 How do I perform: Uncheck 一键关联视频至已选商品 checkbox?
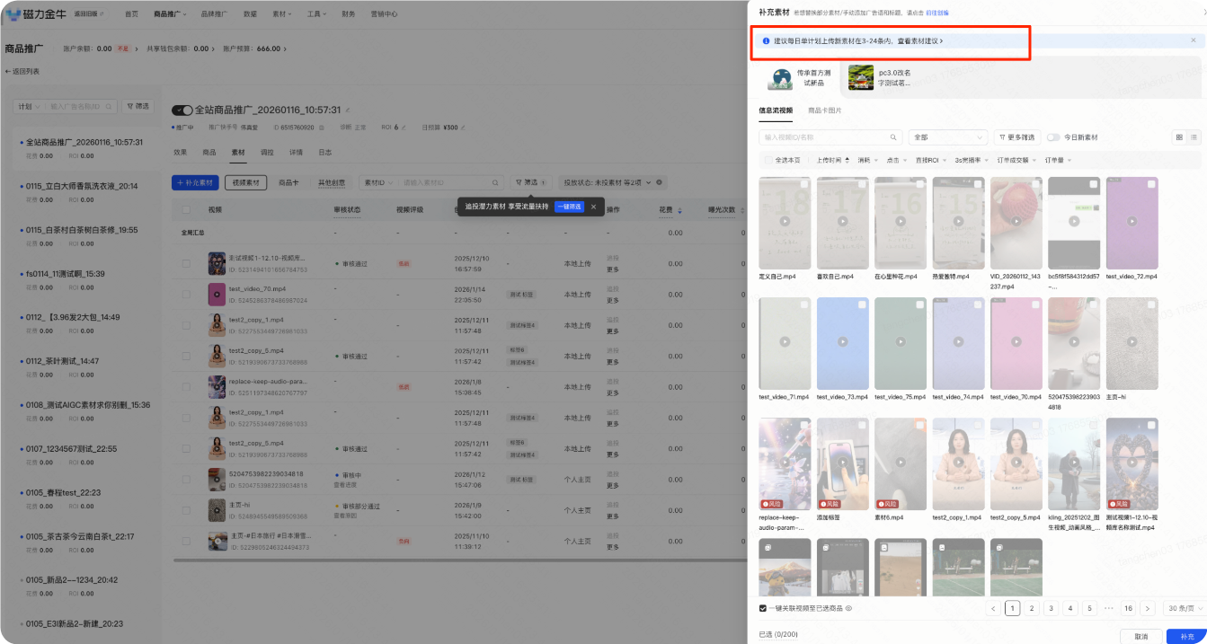763,608
